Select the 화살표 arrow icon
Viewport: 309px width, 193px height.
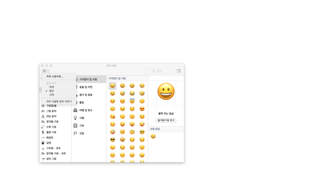(x=43, y=137)
